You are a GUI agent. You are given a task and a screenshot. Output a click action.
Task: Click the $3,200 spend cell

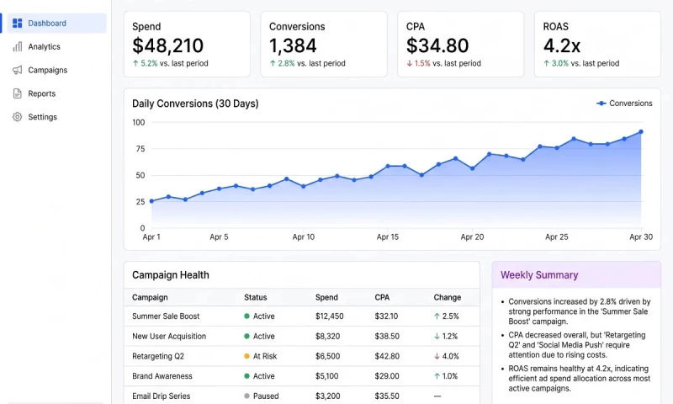click(x=327, y=396)
